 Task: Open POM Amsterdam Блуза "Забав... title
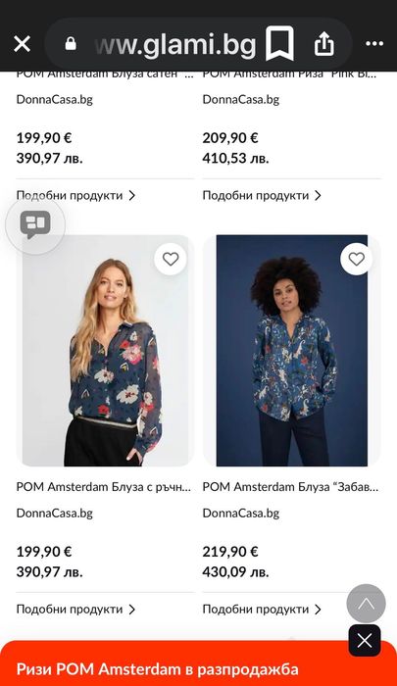tap(290, 487)
